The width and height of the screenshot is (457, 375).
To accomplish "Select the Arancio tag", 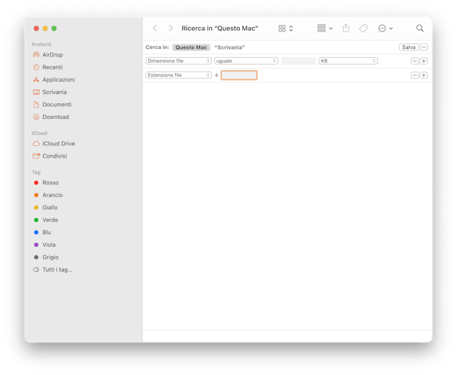I will click(52, 195).
